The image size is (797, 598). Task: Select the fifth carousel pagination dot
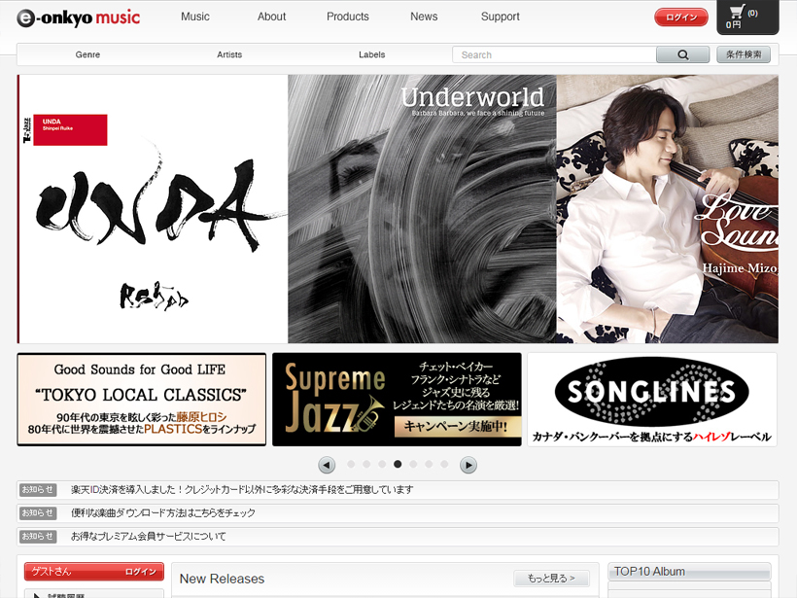(413, 464)
